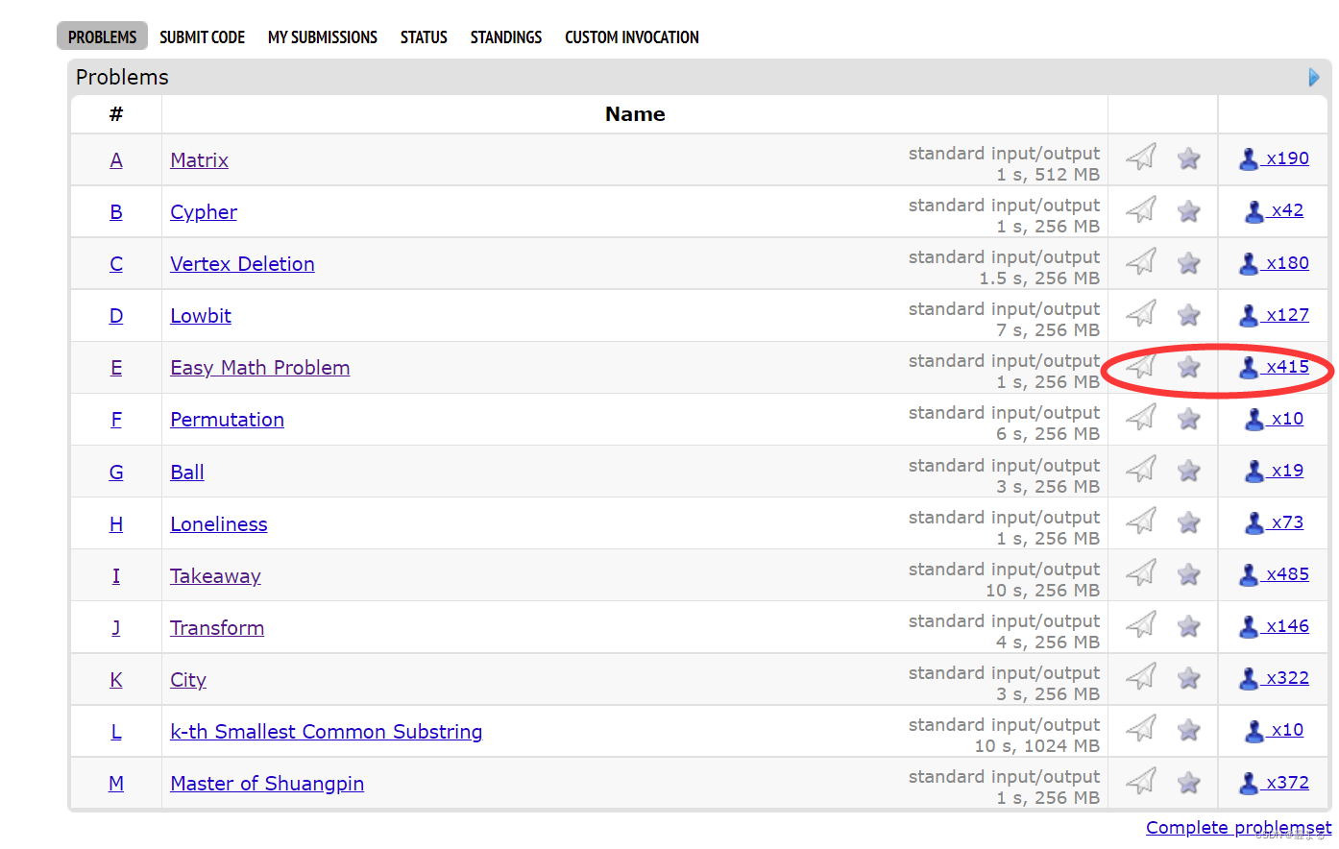Open the City problem link
Screen dimensions: 1339x849
point(188,680)
